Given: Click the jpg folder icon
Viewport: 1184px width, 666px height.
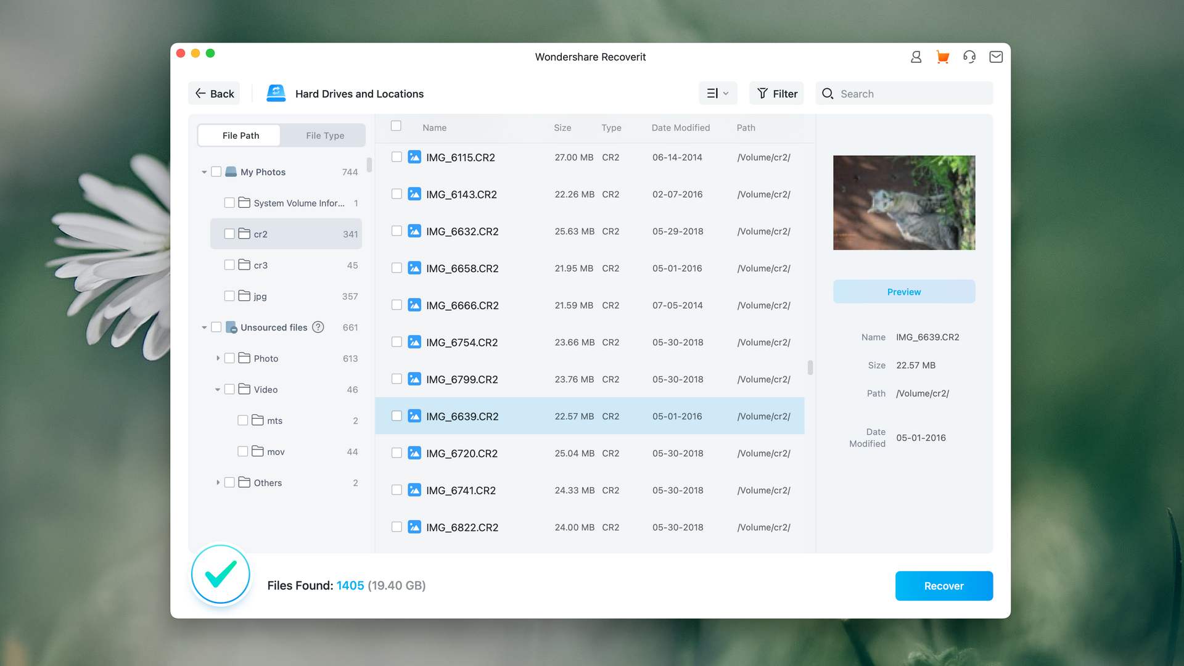Looking at the screenshot, I should pos(244,296).
